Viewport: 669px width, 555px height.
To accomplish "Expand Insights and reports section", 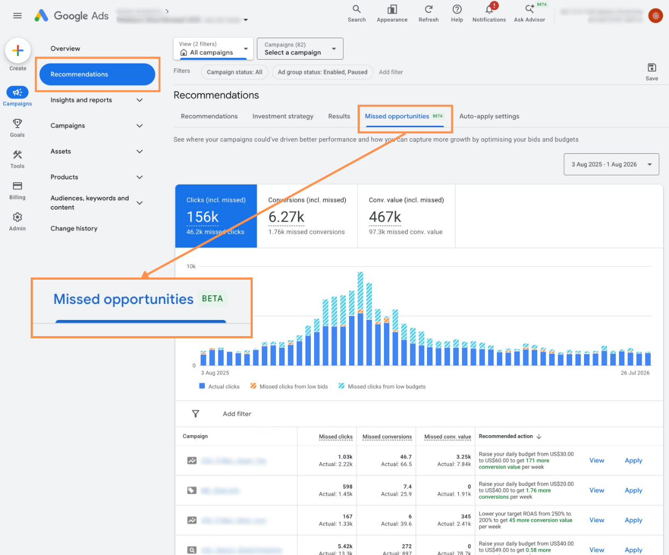I will [97, 100].
